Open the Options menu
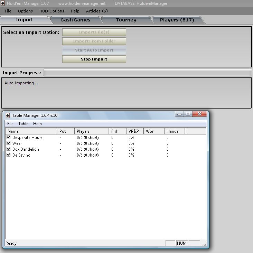Screen dimensions: 253x253 [x=25, y=11]
